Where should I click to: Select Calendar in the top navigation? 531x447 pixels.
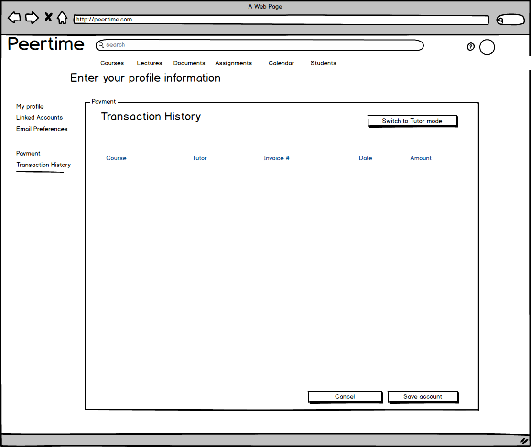point(281,63)
